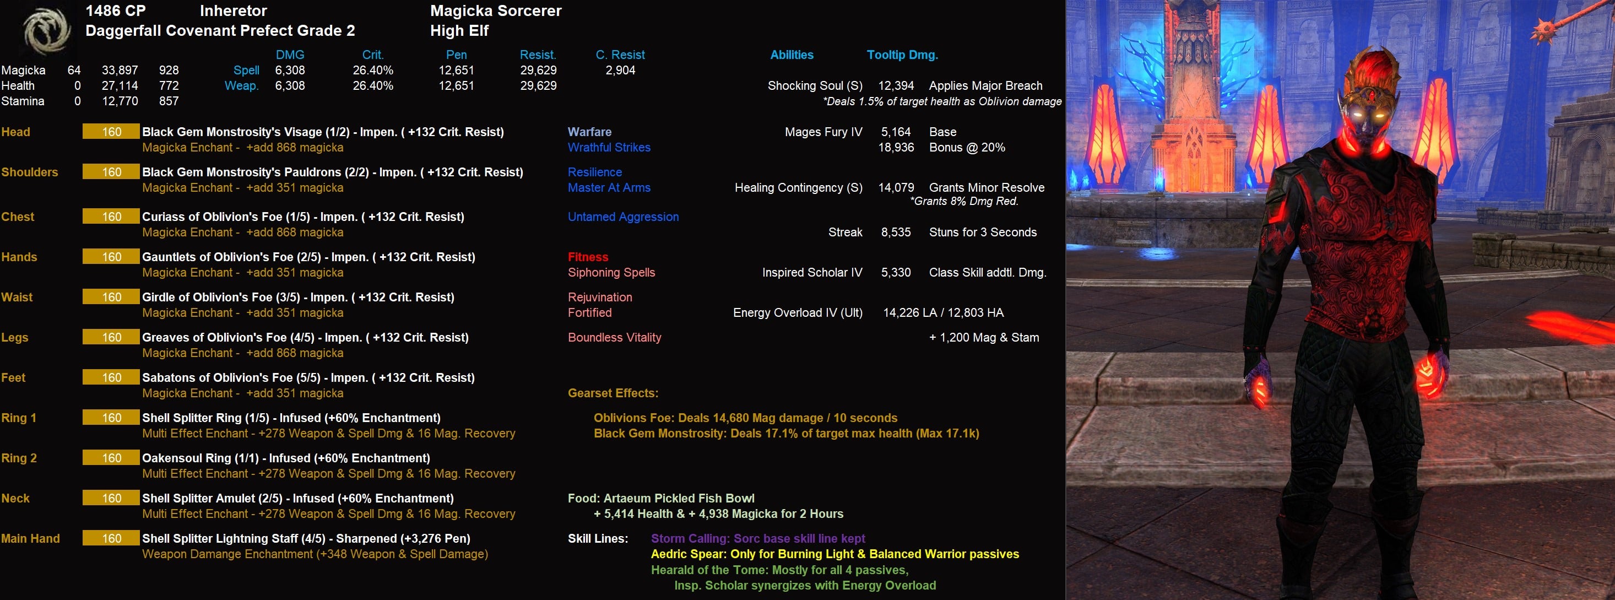Click the Energy Overload IV ultimate ability

point(797,313)
